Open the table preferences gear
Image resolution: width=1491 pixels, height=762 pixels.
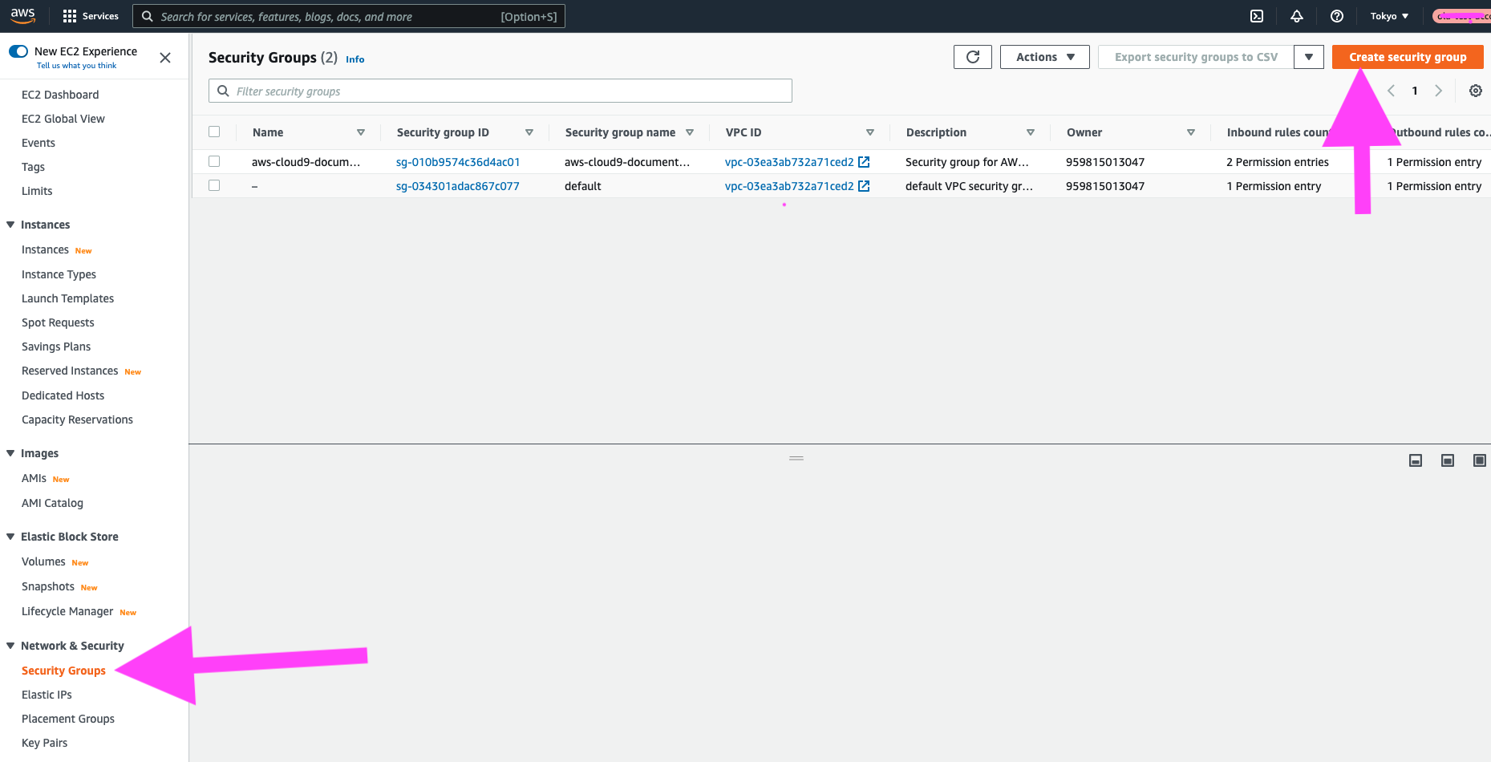point(1476,90)
